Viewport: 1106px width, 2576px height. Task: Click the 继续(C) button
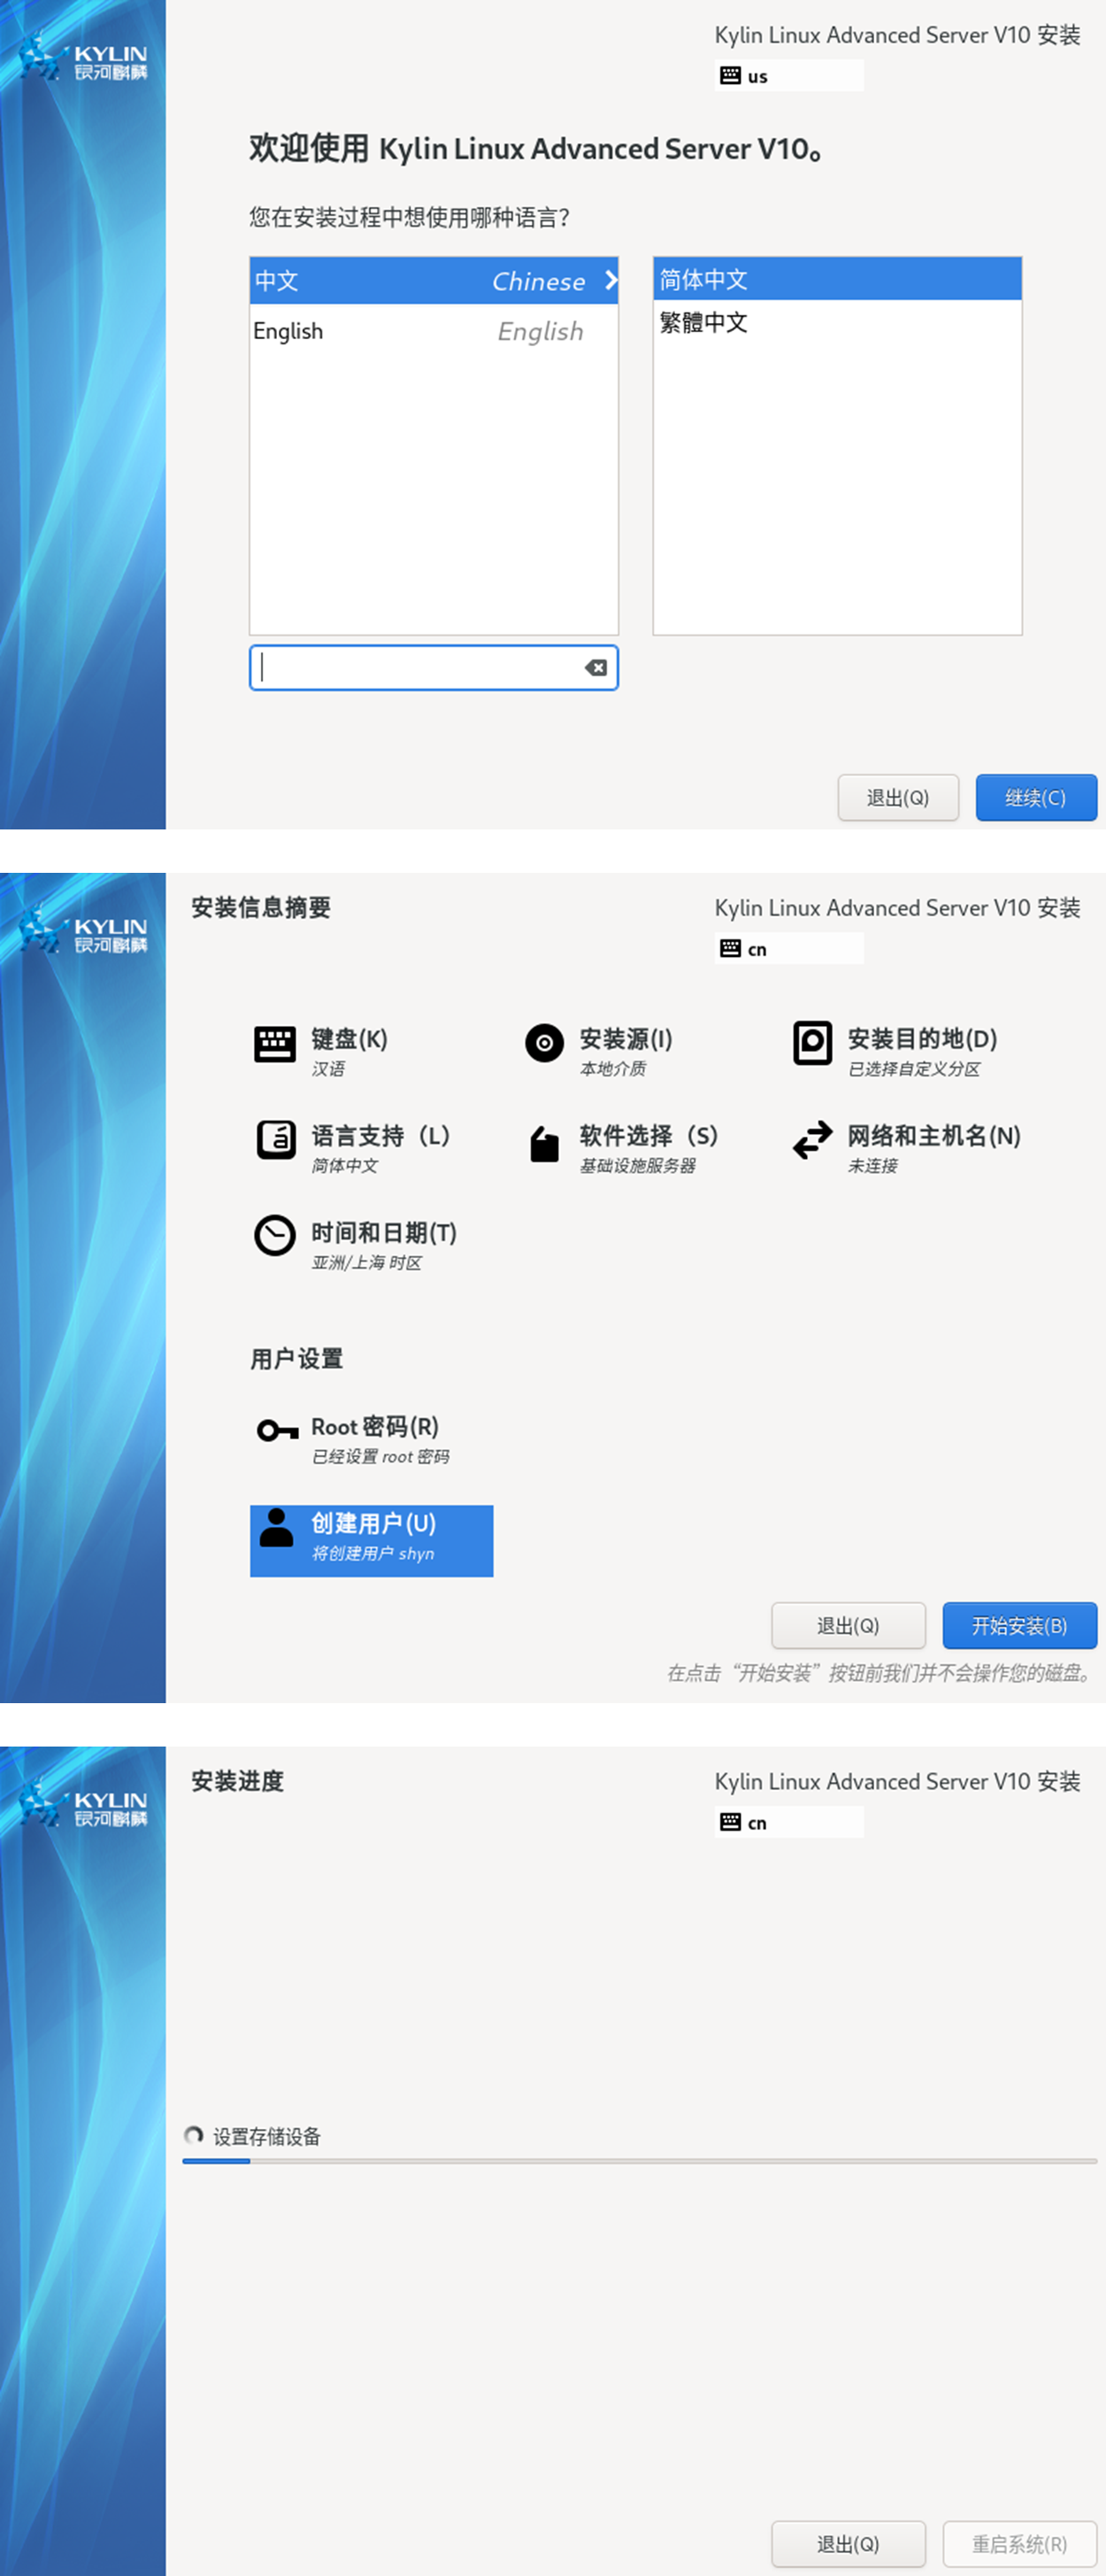click(1036, 797)
